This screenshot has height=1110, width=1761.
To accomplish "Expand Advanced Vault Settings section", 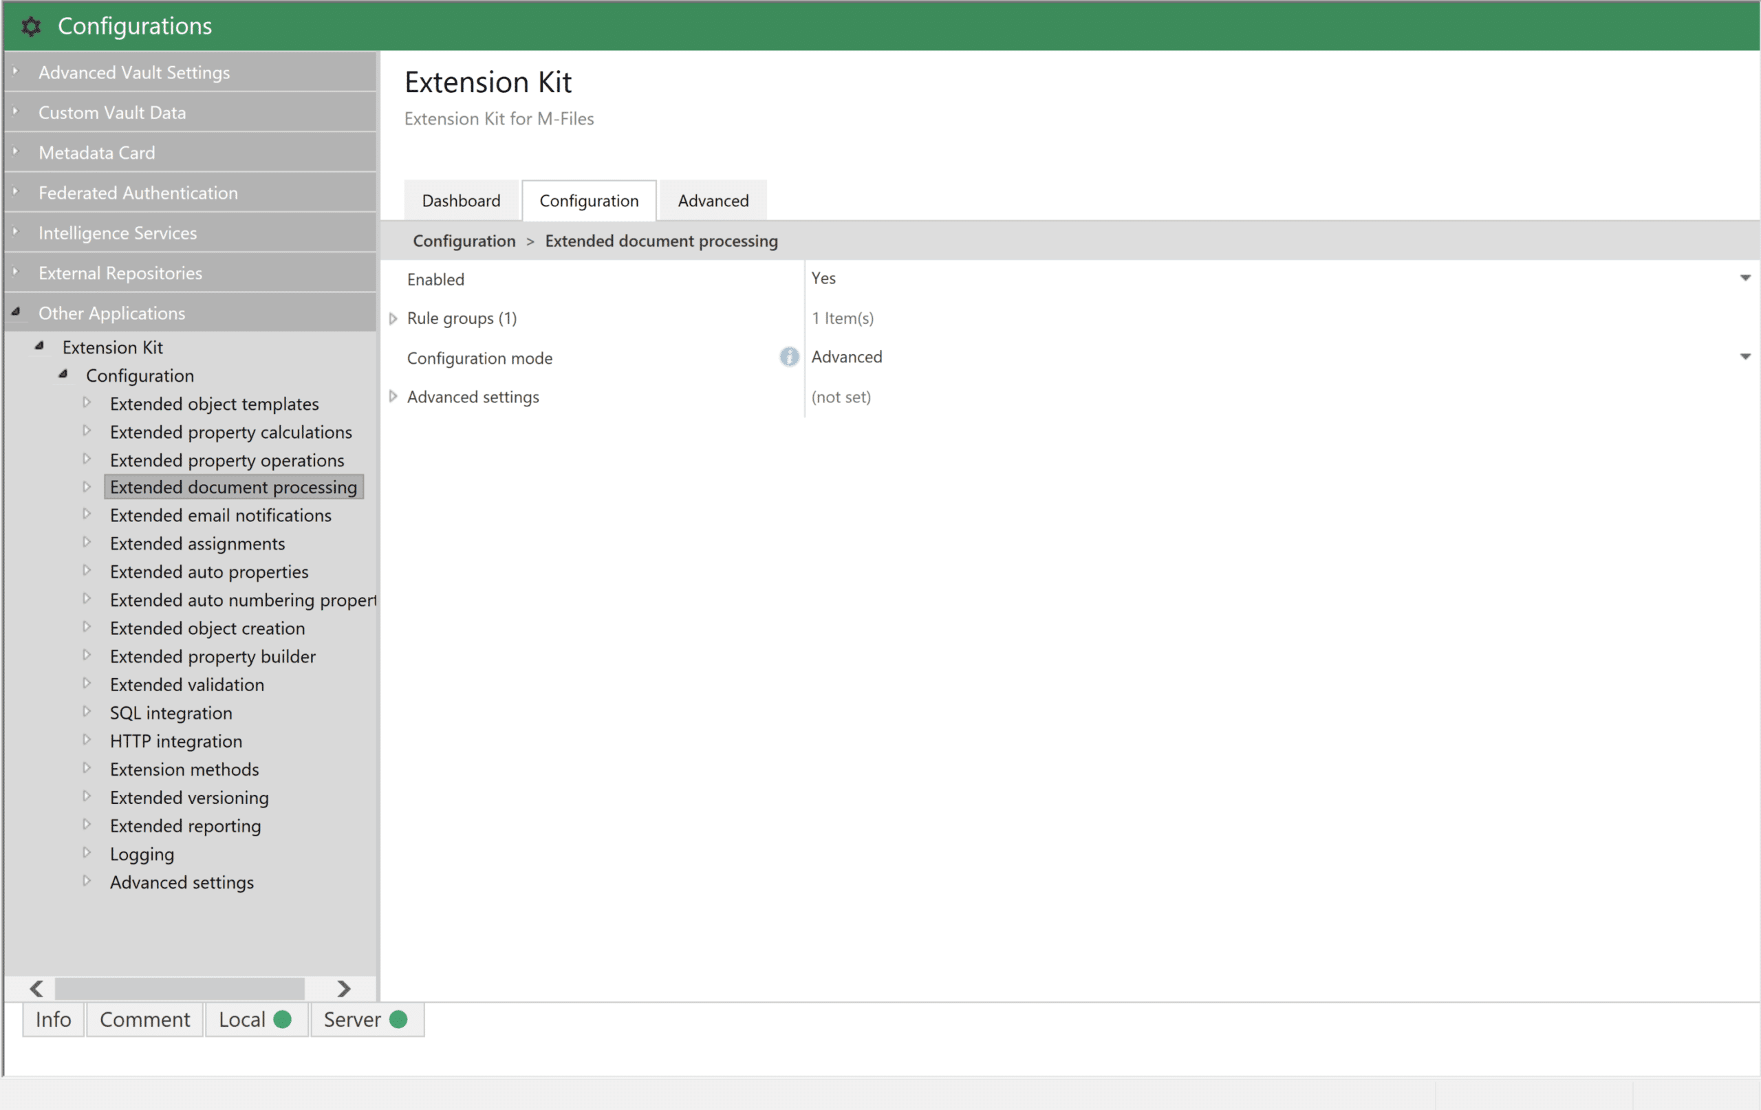I will tap(15, 72).
